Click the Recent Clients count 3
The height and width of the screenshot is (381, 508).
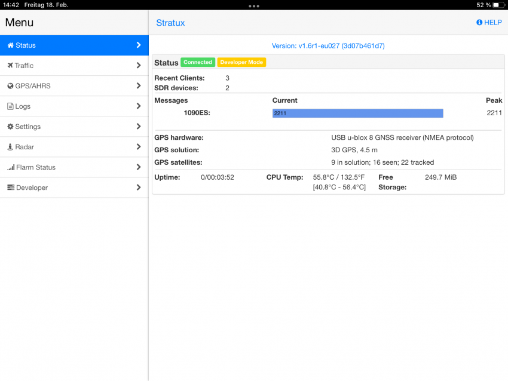coord(228,78)
